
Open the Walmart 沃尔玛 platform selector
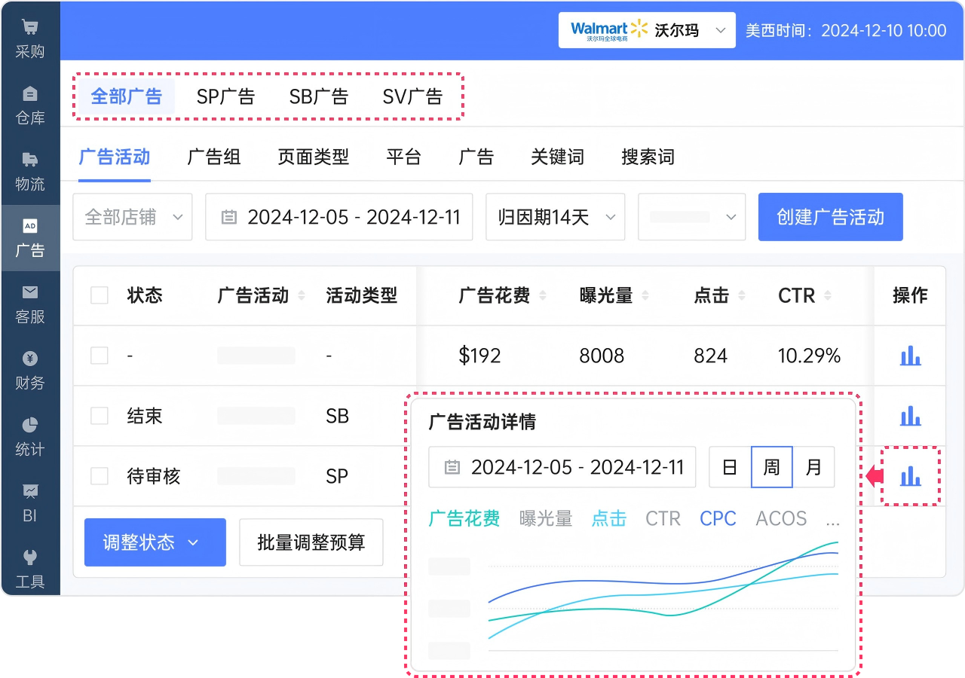(x=646, y=30)
